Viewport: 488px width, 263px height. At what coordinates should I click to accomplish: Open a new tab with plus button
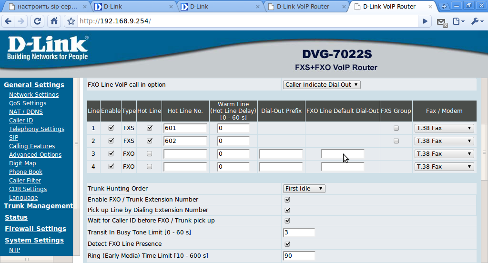point(444,6)
